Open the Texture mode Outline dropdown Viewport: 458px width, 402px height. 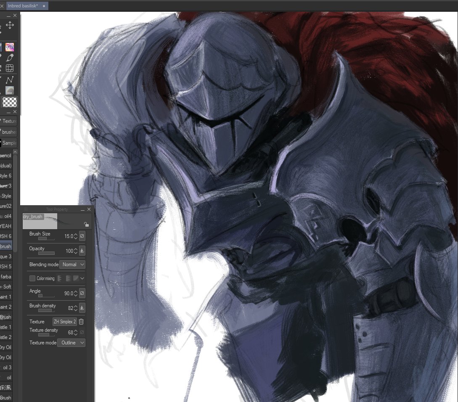click(x=71, y=343)
